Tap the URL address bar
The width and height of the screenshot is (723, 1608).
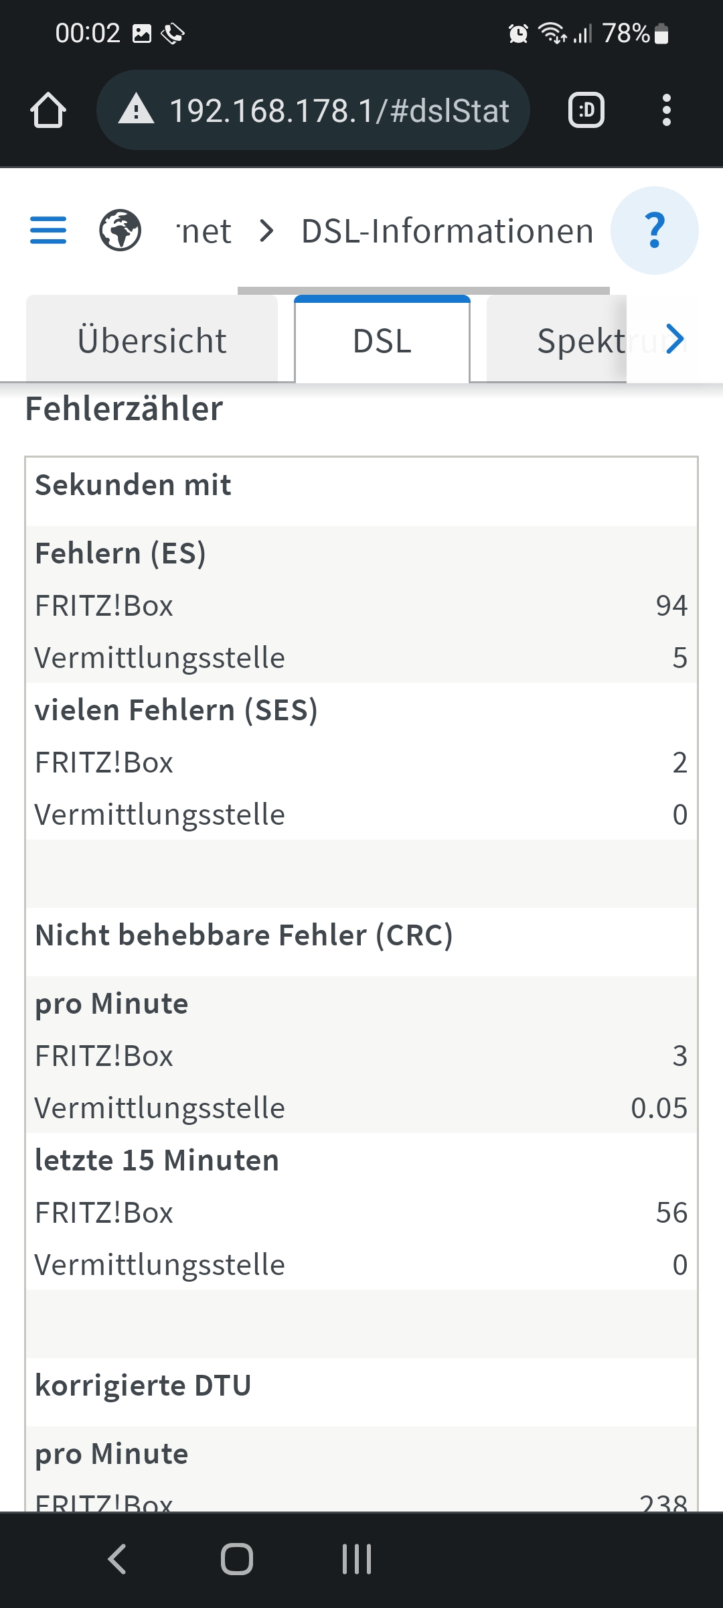339,110
